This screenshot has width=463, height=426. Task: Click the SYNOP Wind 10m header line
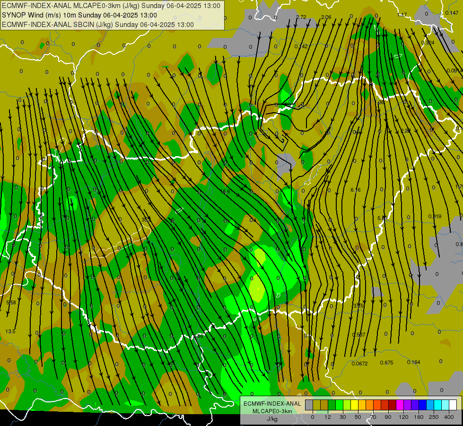[x=79, y=15]
